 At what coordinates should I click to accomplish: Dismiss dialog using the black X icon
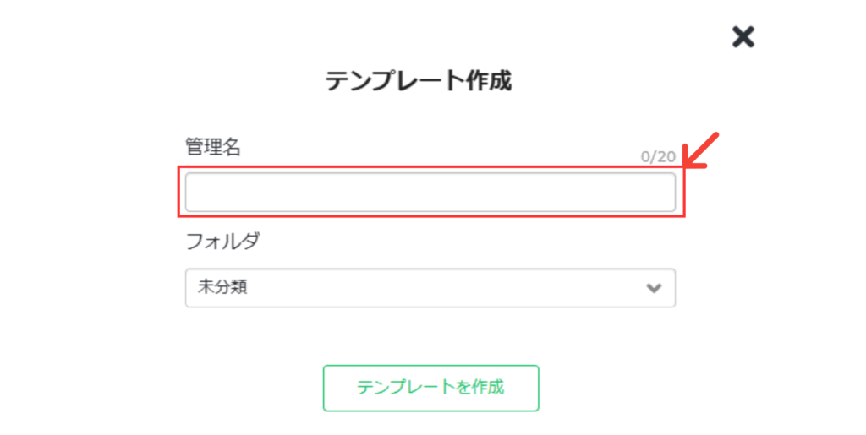(743, 36)
